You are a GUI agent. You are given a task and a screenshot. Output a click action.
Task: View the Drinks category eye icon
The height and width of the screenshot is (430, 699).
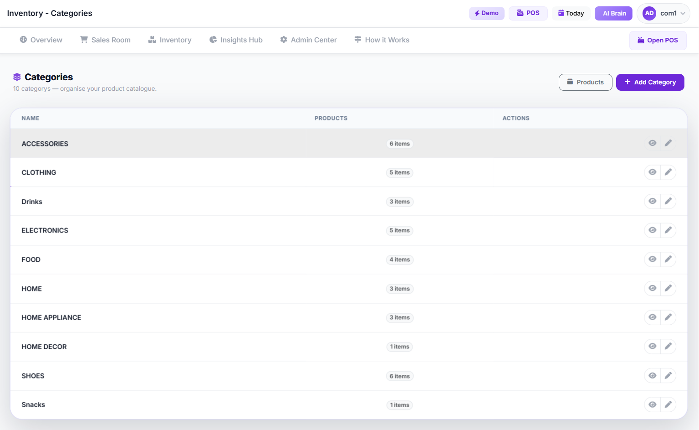point(653,201)
